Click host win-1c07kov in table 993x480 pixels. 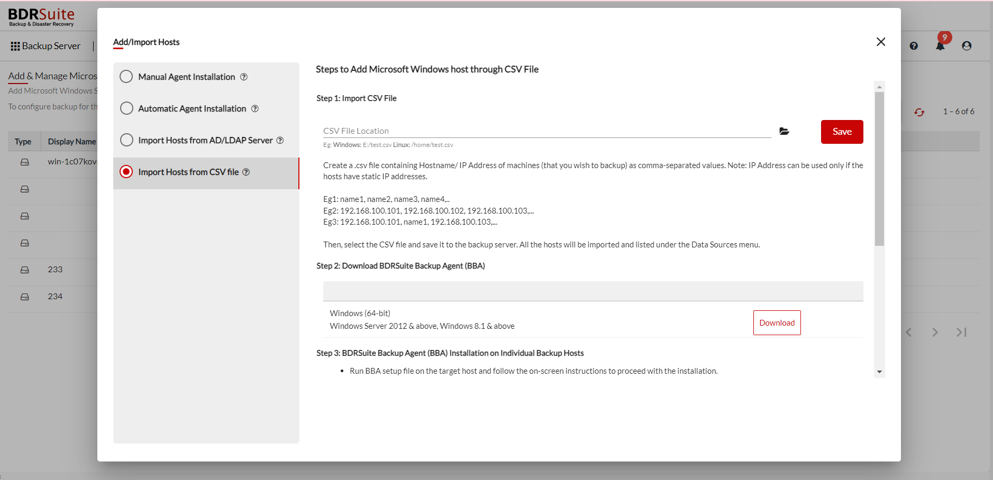pos(72,162)
